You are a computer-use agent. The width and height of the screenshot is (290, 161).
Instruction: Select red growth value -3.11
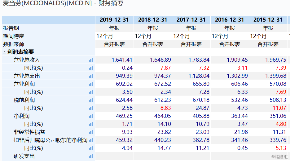pos(241,68)
